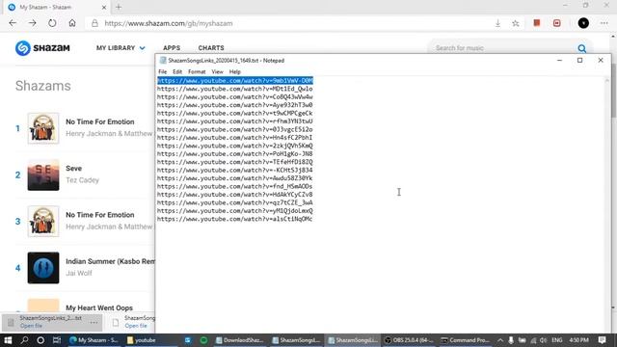617x347 pixels.
Task: Open Notepad Help menu
Action: tap(234, 71)
